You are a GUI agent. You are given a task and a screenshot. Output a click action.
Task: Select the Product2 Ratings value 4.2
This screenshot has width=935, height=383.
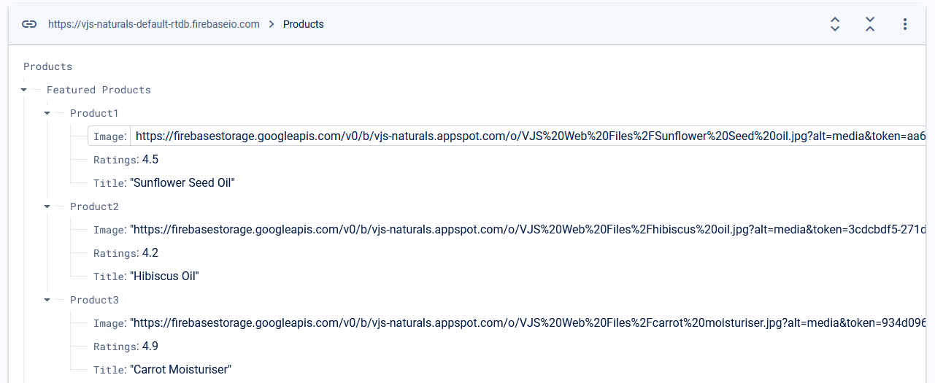point(150,253)
